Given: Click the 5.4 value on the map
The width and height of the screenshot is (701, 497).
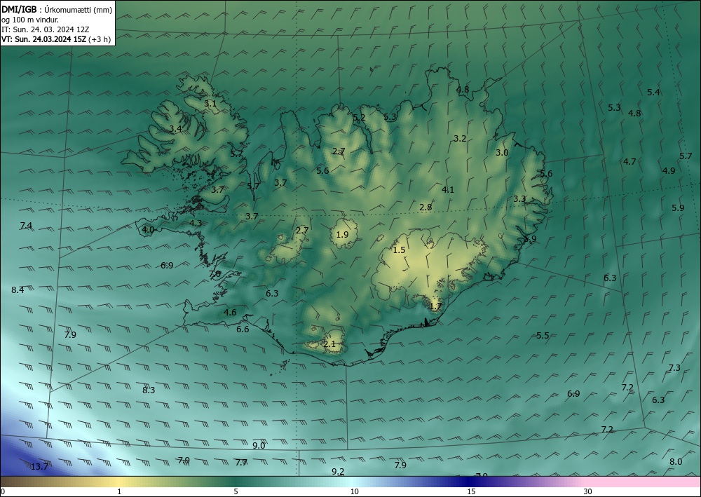Looking at the screenshot, I should point(653,93).
